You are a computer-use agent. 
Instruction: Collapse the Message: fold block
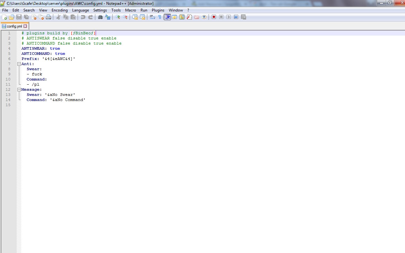point(19,89)
